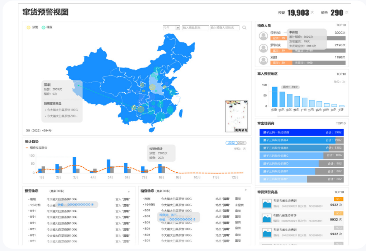The height and width of the screenshot is (251, 366).
Task: Click the 量子云码级经销商A row
Action: (301, 140)
